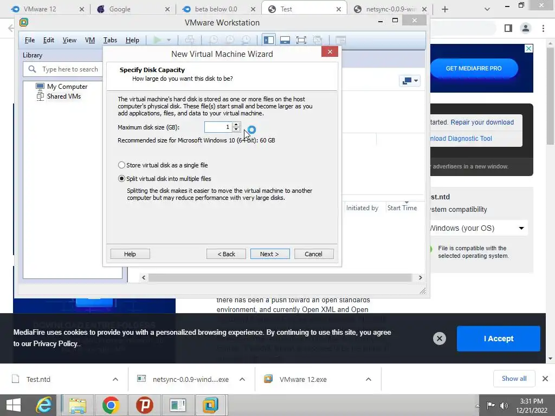The image size is (555, 416).
Task: Click the horizontal scrollbar track in VMware
Action: [x=280, y=278]
